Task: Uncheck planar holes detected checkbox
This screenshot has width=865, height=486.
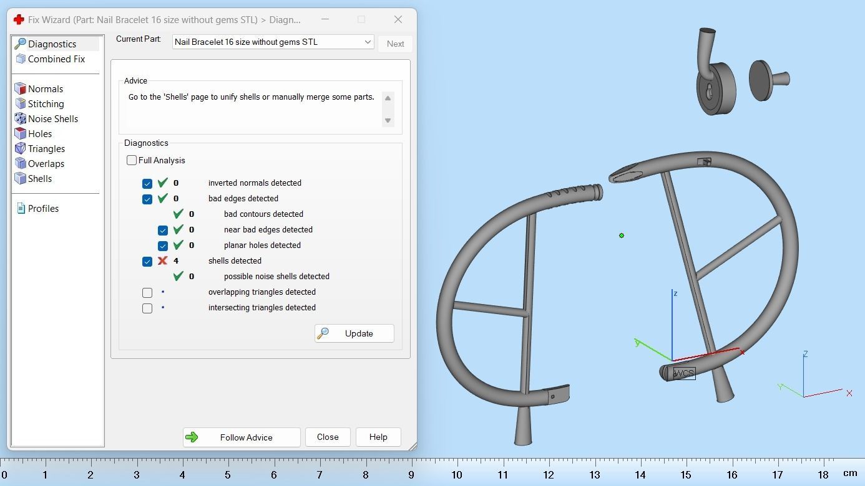Action: (163, 245)
